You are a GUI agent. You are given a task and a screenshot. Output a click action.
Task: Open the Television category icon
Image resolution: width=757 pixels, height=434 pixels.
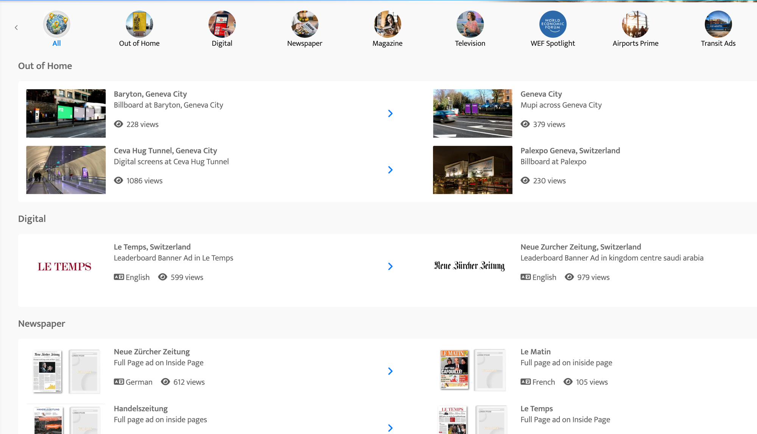pos(470,24)
